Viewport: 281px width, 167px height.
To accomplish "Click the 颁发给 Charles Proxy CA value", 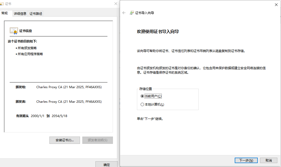I will [x=69, y=87].
